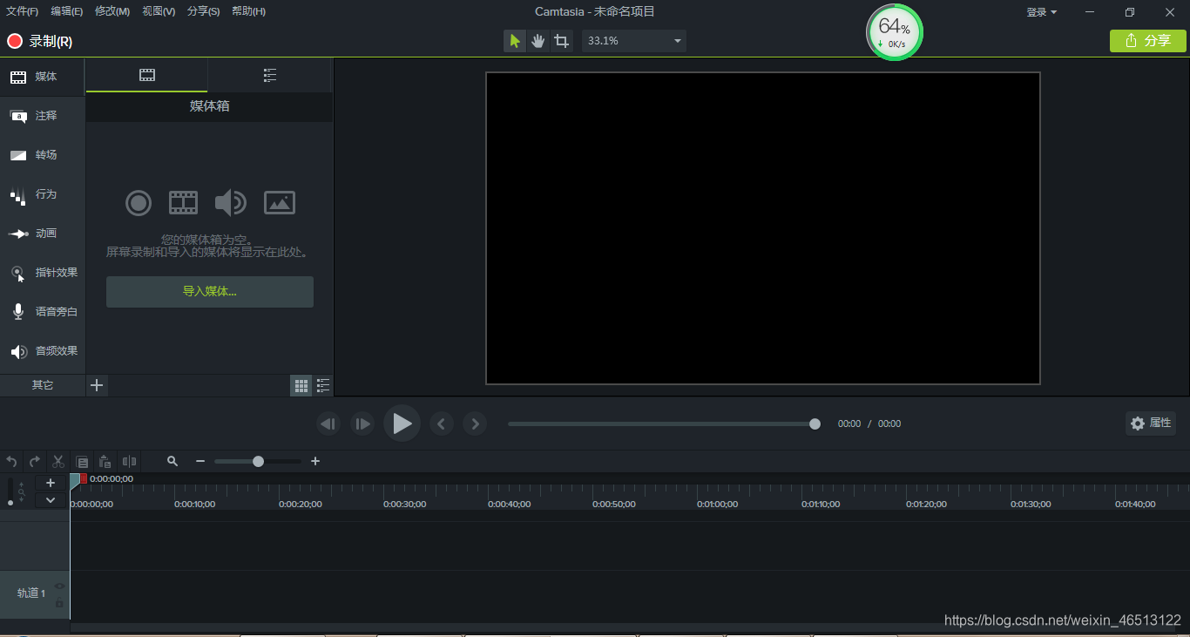Click the playhead in-point handle
This screenshot has width=1190, height=637.
point(74,479)
